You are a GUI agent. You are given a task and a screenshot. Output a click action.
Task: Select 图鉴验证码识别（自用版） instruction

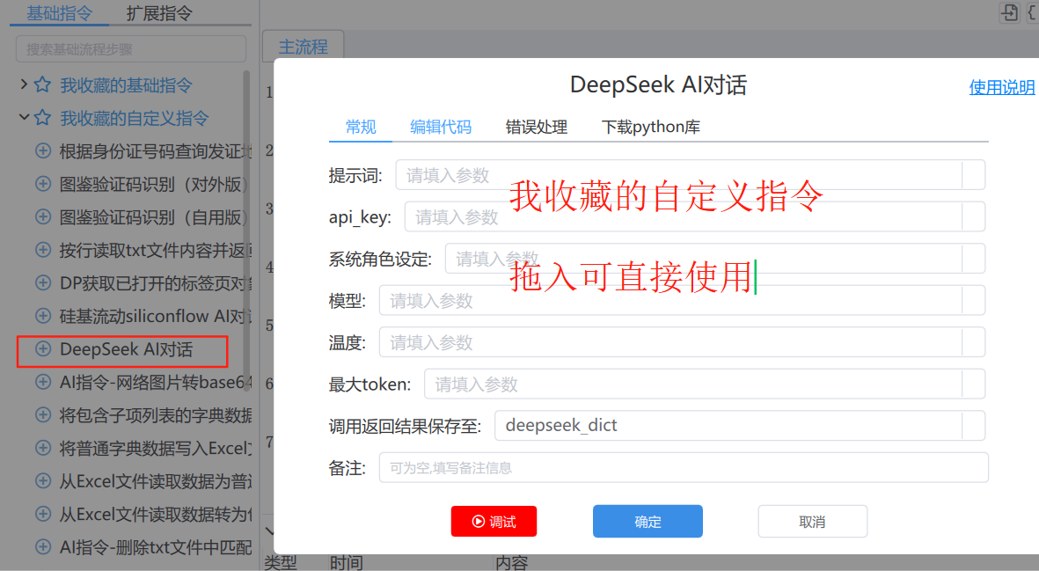(x=154, y=216)
